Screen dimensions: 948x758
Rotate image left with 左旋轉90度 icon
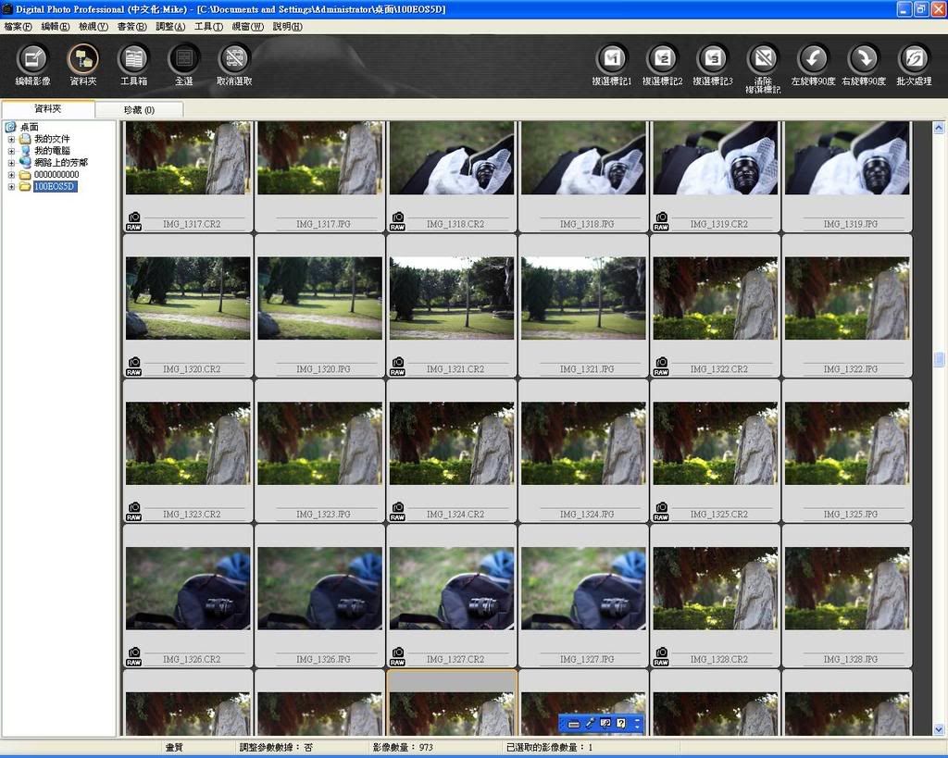pos(814,59)
